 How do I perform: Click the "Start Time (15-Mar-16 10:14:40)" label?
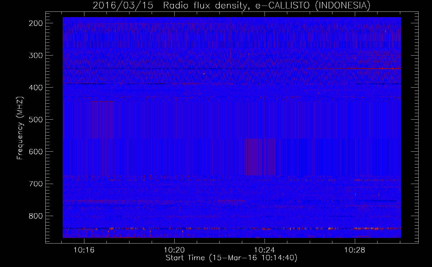click(x=231, y=258)
